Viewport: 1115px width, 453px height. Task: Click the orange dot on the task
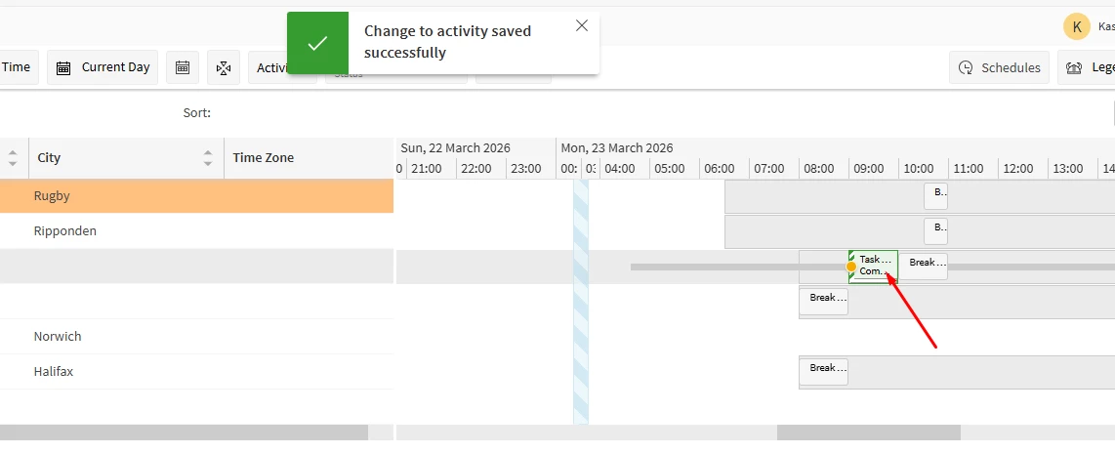pyautogui.click(x=851, y=267)
